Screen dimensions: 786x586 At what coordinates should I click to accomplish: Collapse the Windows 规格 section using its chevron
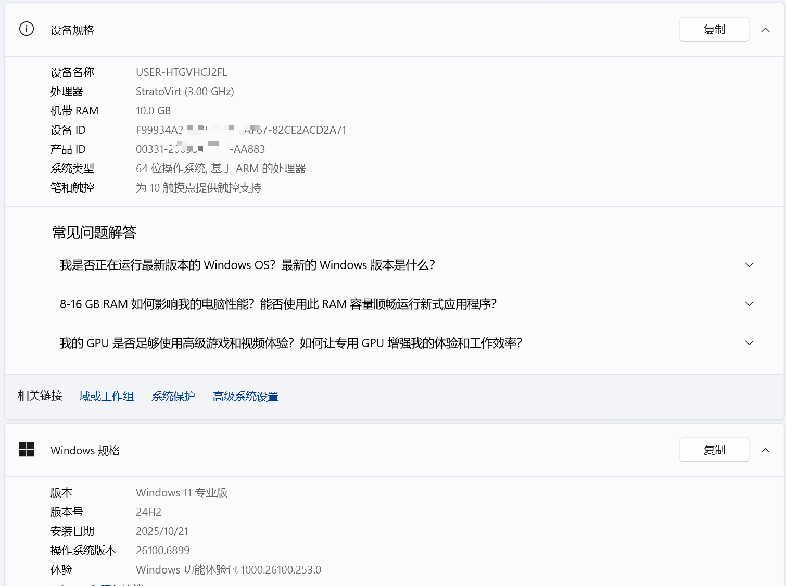pyautogui.click(x=765, y=450)
